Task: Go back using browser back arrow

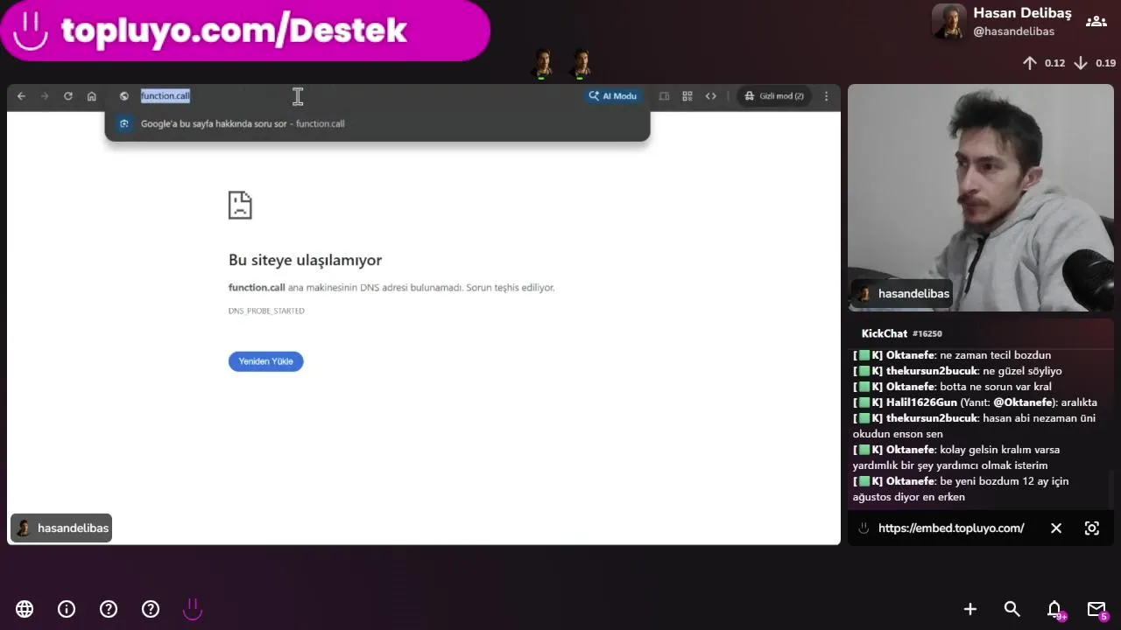Action: coord(21,96)
